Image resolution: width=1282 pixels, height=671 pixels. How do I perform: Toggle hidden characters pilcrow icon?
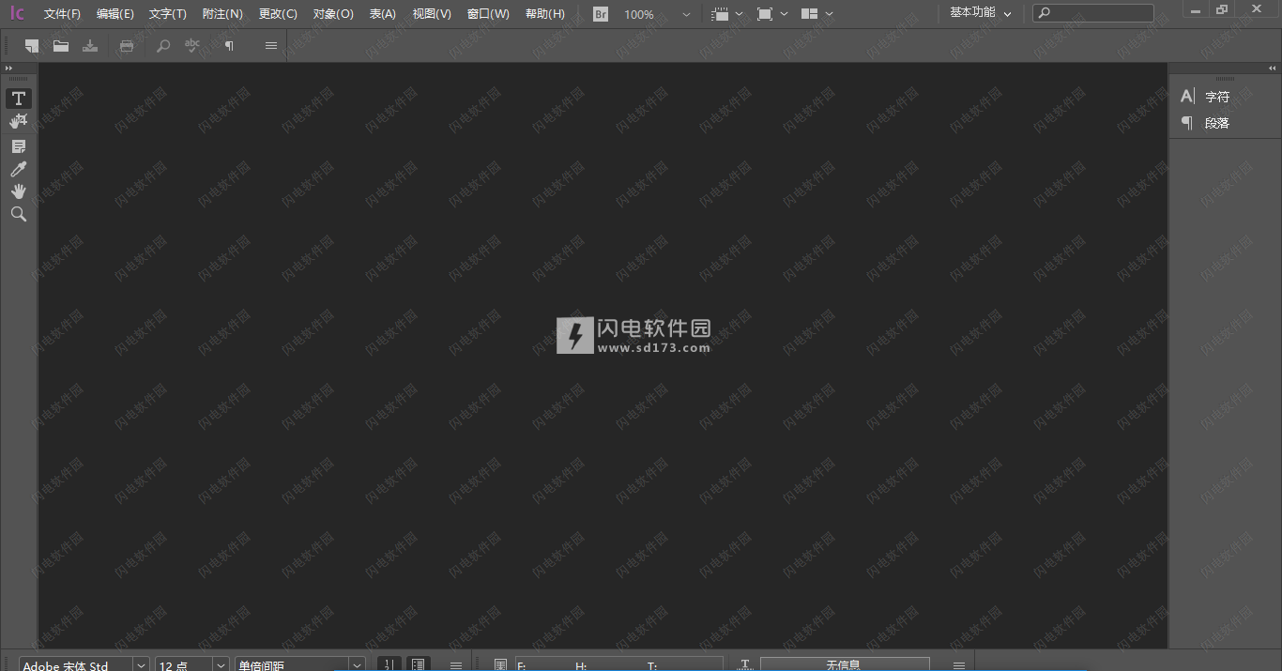point(229,45)
